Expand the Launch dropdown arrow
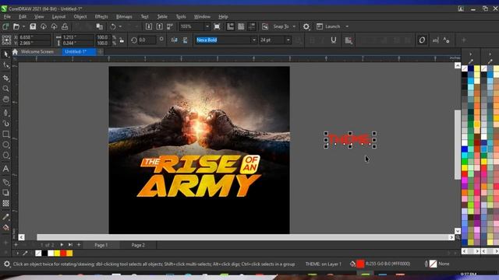The width and height of the screenshot is (499, 280). coord(347,26)
